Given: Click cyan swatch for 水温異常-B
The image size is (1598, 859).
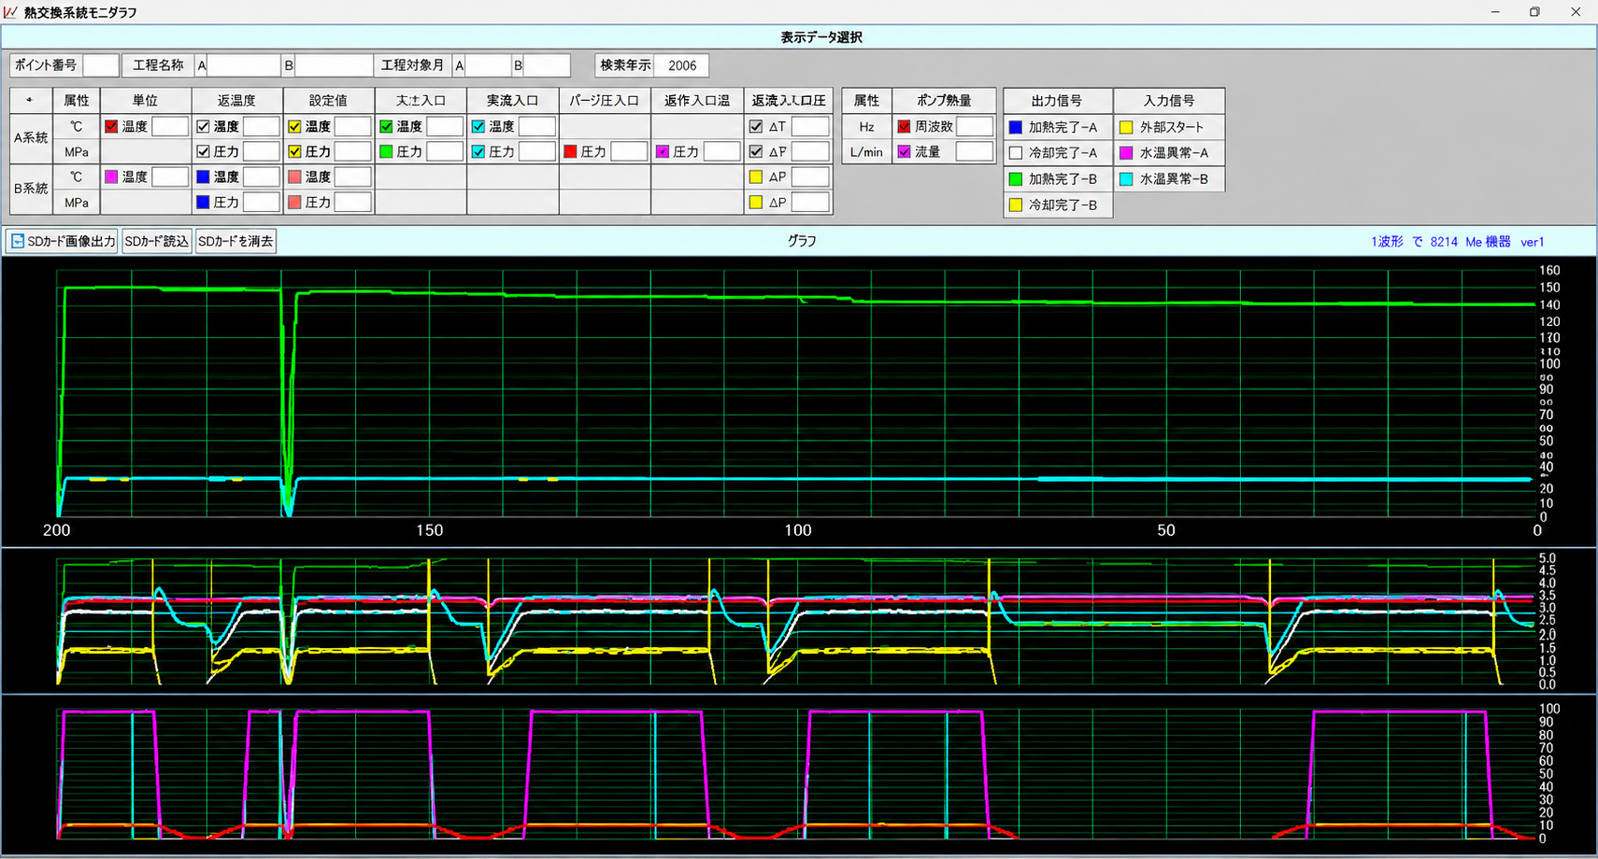Looking at the screenshot, I should pyautogui.click(x=1126, y=178).
